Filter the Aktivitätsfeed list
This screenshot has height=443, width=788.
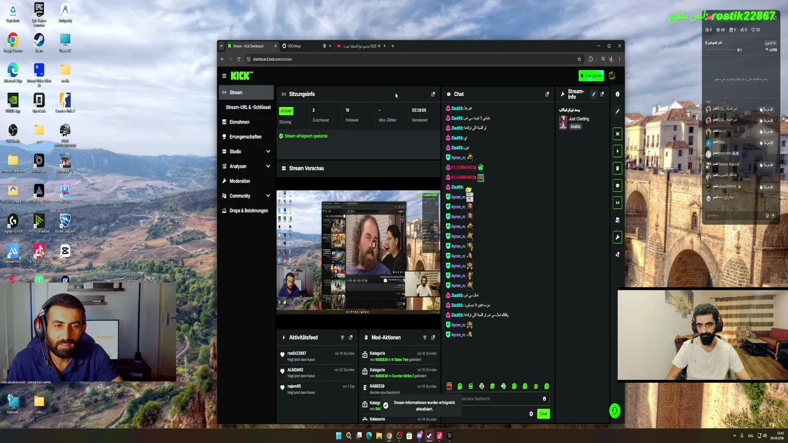(342, 337)
